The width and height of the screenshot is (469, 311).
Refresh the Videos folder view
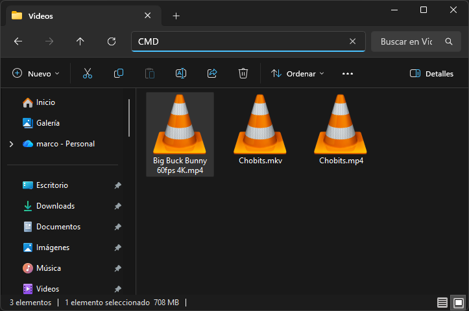pos(112,41)
